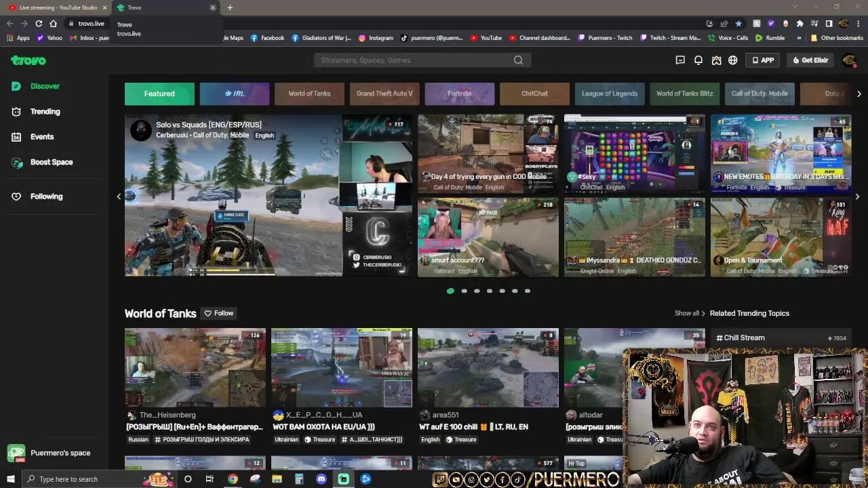Viewport: 868px width, 488px height.
Task: Go to previous featured carousel slide
Action: coord(119,197)
